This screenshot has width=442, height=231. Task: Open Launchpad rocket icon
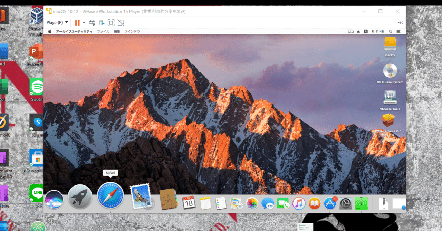[x=80, y=197]
